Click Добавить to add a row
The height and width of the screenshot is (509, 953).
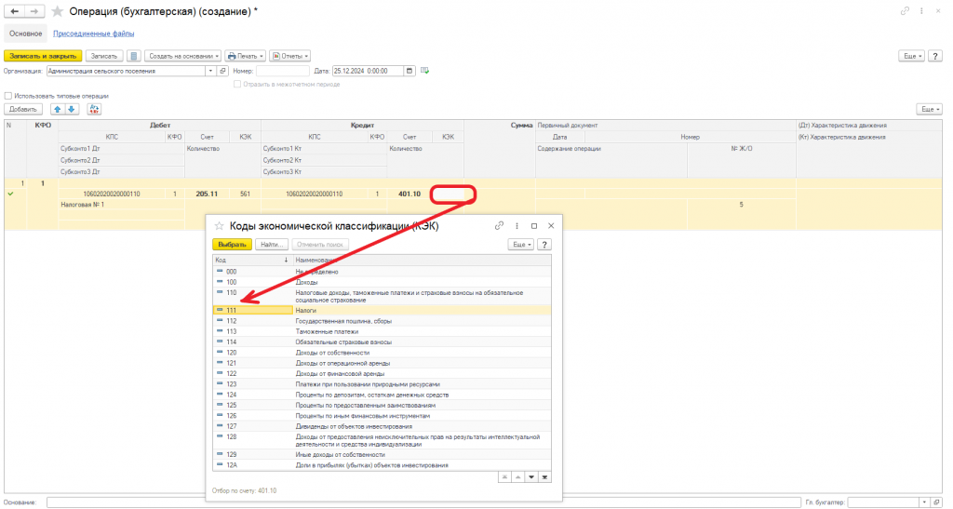(x=23, y=109)
